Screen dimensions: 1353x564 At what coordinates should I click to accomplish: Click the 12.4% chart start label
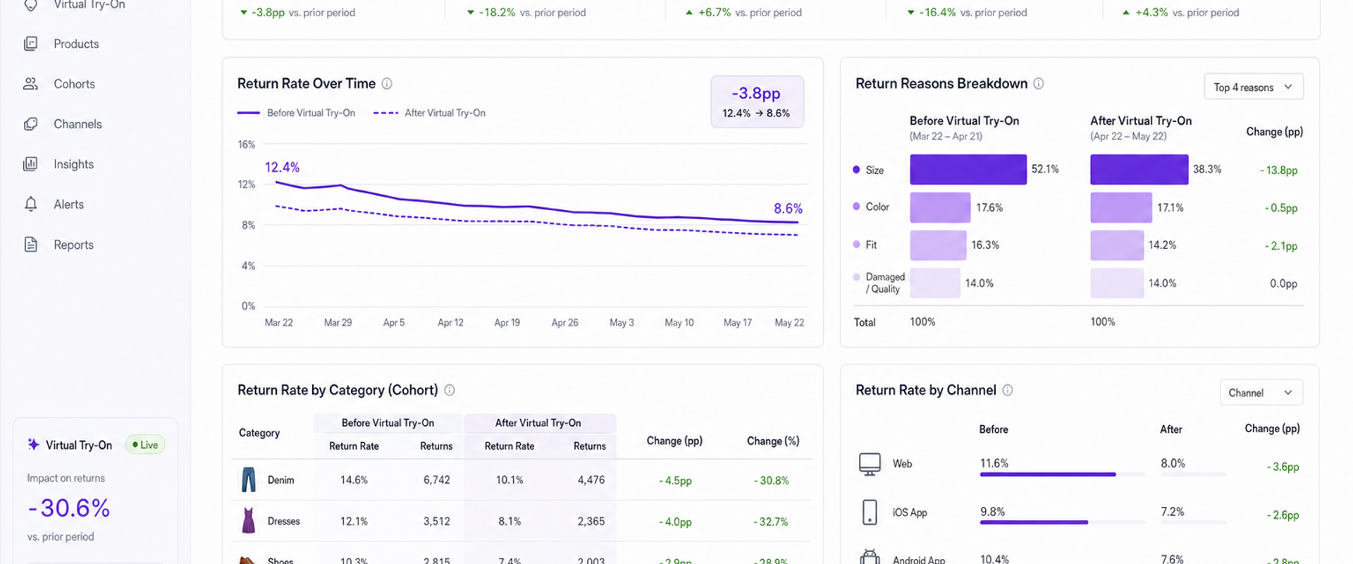(x=282, y=168)
